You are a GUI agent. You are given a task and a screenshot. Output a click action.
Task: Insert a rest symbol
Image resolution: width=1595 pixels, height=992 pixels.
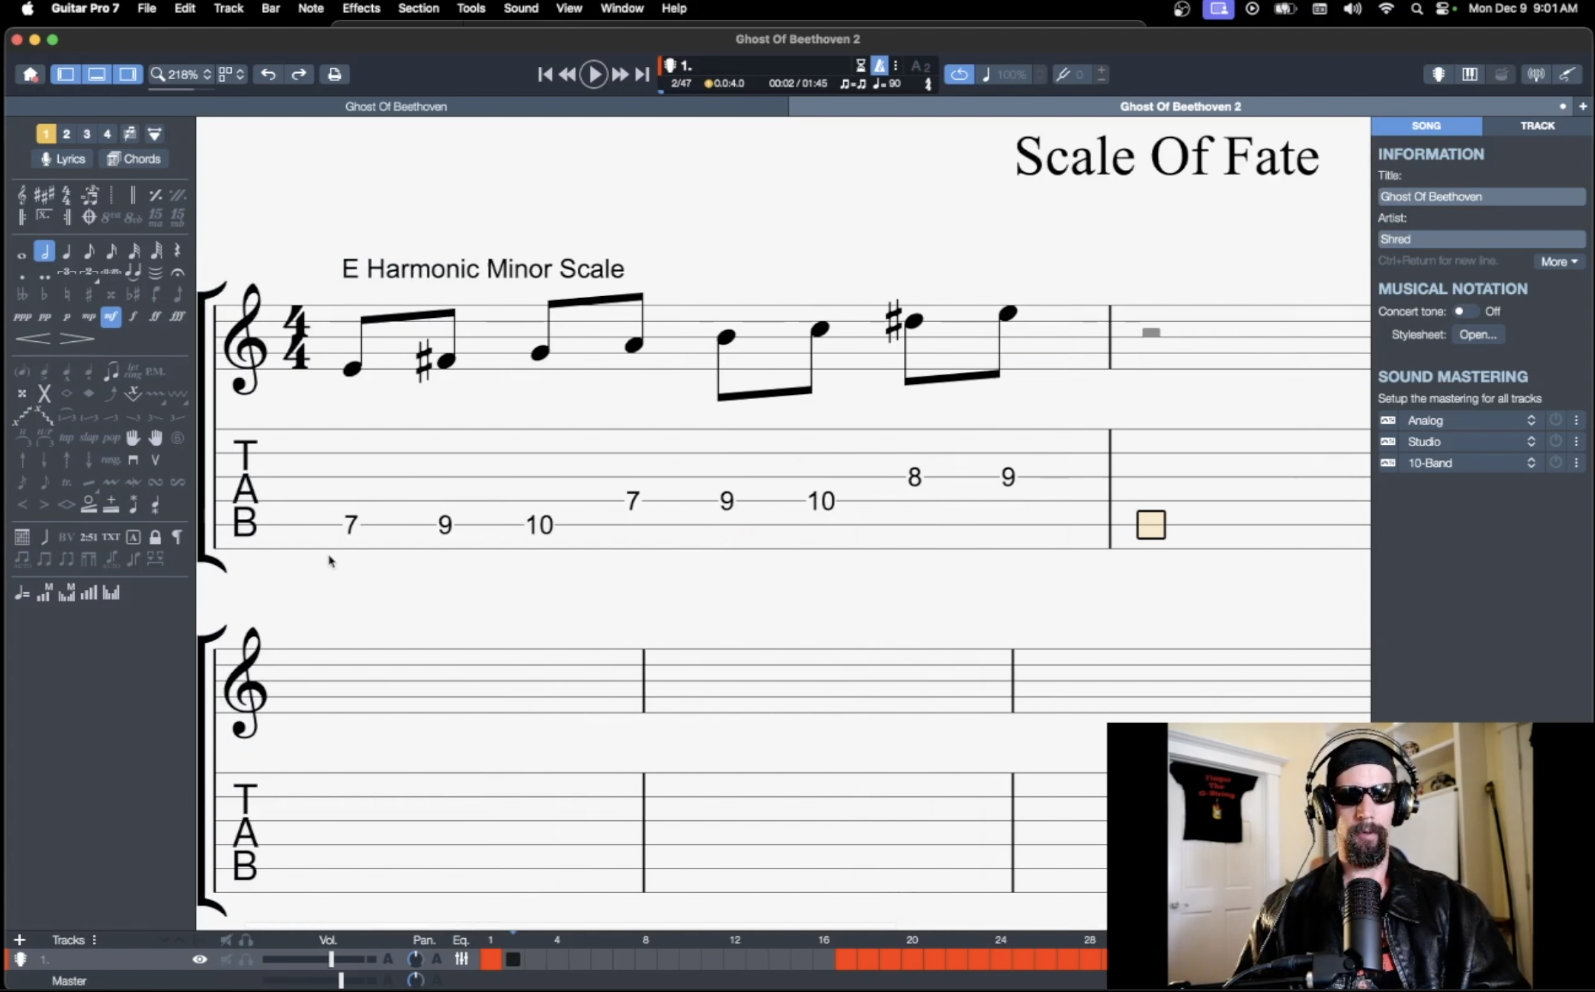(178, 251)
